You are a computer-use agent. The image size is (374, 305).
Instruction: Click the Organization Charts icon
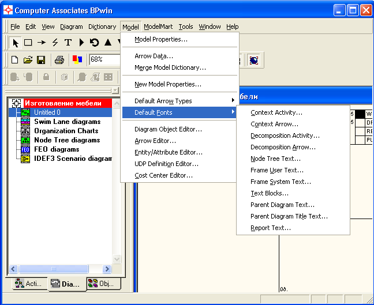point(25,131)
